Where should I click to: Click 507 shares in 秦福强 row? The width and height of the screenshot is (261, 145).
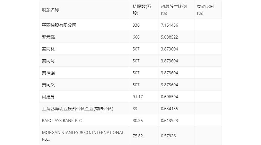[x=136, y=73]
